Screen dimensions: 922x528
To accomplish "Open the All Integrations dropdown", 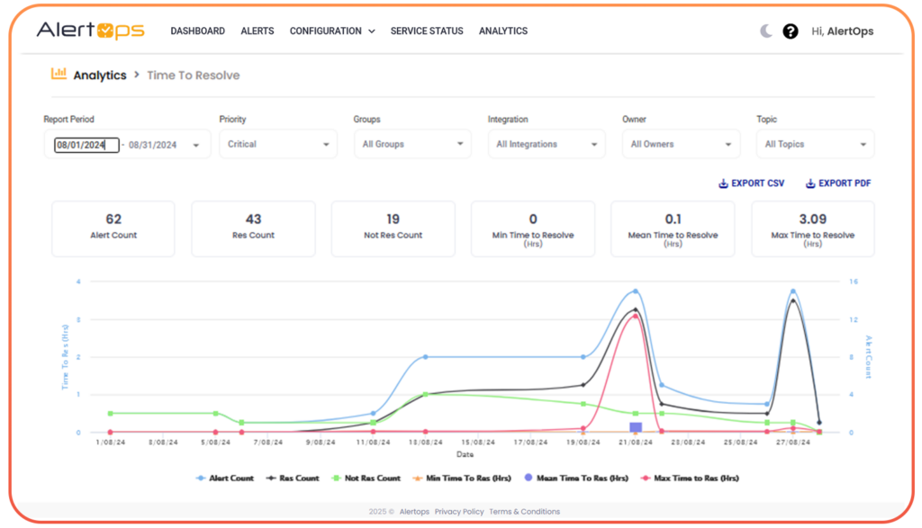I will pos(547,144).
